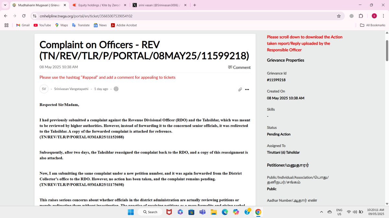
Task: Click the Comment link with speech bubble
Action: [239, 67]
